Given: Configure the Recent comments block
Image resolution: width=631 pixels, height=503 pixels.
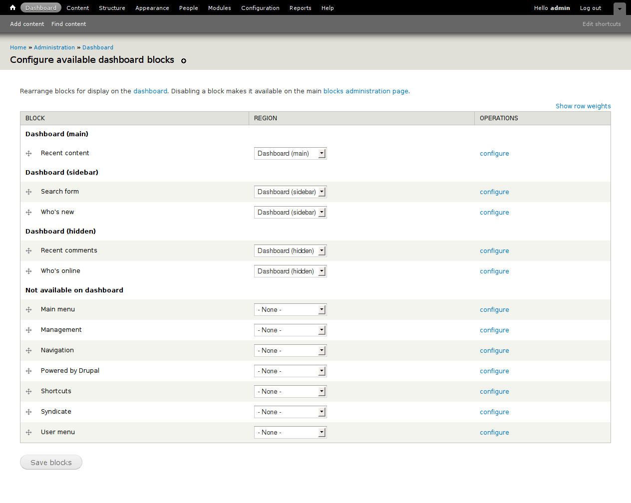Looking at the screenshot, I should (494, 251).
